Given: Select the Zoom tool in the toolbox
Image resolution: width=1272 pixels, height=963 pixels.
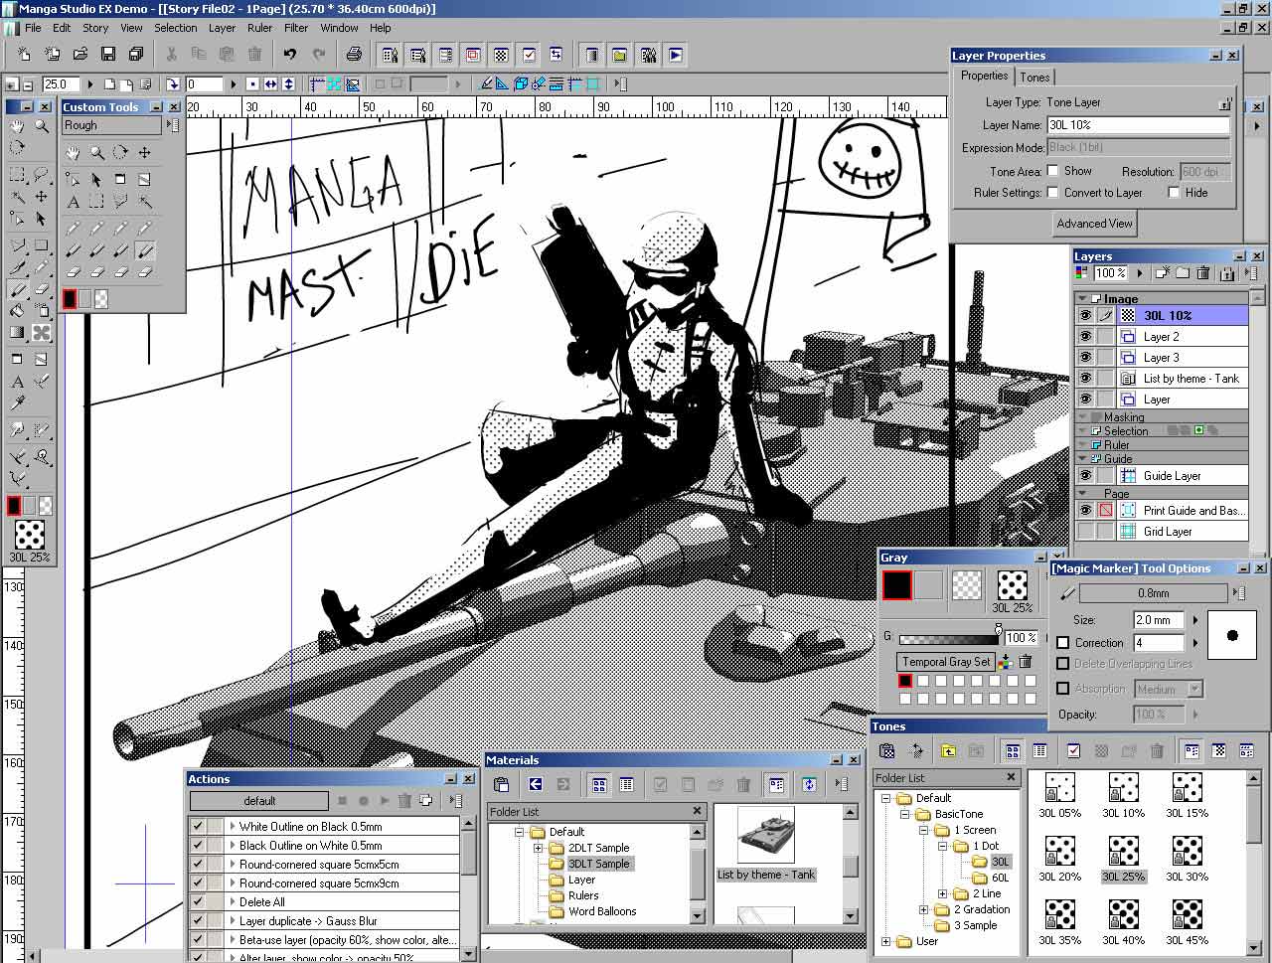Looking at the screenshot, I should [x=41, y=127].
